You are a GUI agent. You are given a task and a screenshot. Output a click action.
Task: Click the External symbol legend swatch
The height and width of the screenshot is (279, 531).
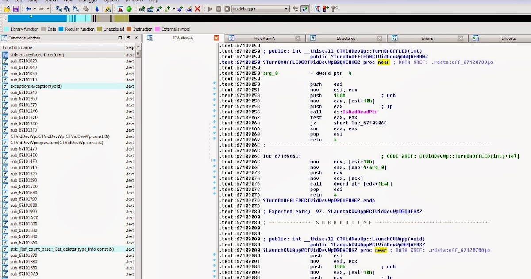[157, 29]
